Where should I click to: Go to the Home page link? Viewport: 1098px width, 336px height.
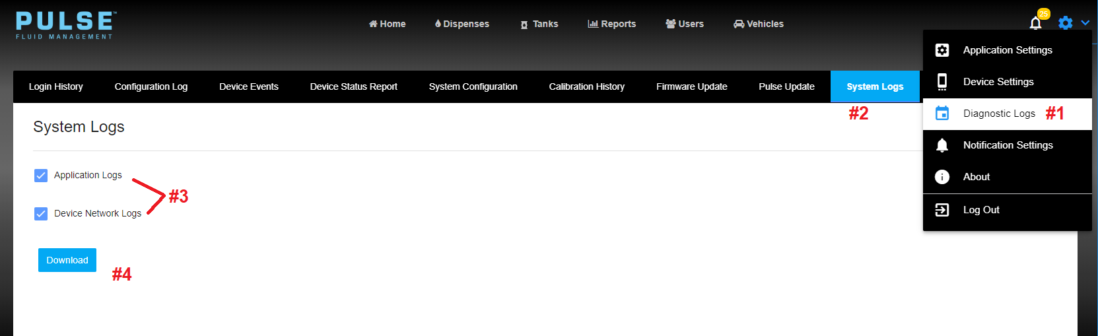388,24
